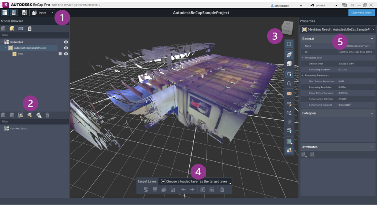Click the orange envelope-shaped tool icon

pyautogui.click(x=289, y=93)
